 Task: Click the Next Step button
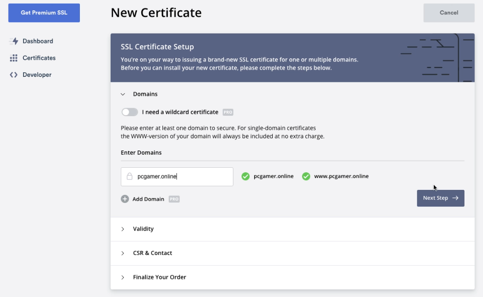click(x=441, y=198)
